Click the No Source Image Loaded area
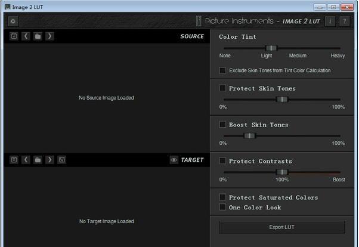359x247 pixels. click(107, 98)
